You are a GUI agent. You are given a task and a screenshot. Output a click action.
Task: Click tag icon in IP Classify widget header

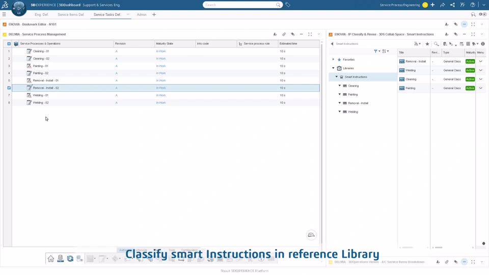(455, 34)
